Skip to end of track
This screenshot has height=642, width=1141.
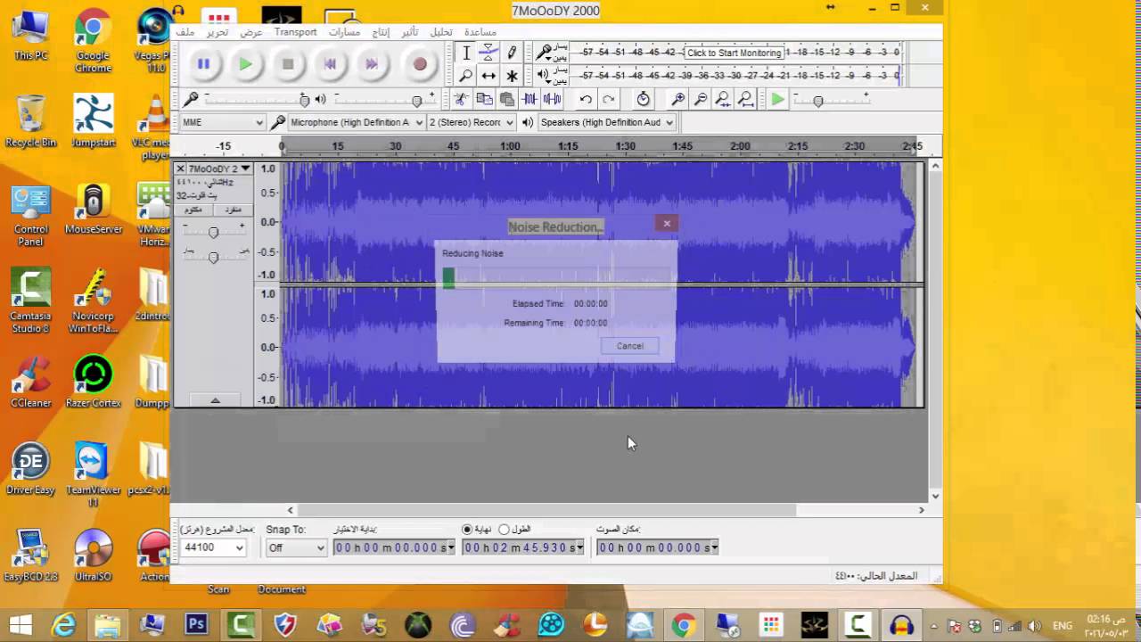(x=372, y=64)
